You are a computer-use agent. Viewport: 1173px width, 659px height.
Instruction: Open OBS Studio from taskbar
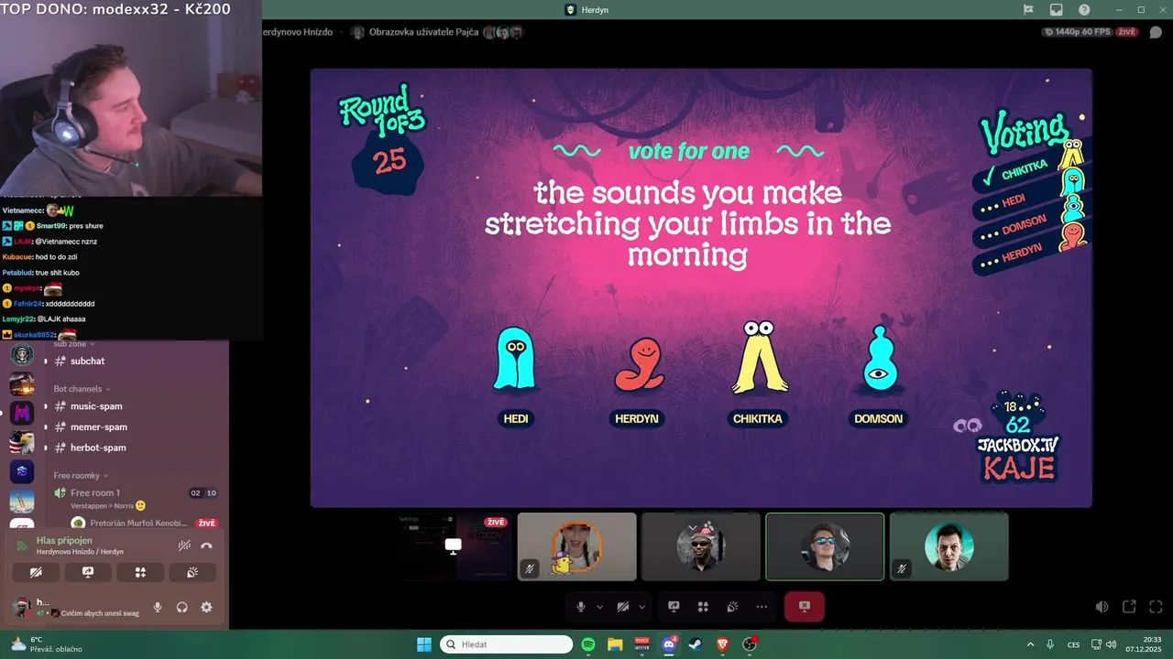(x=750, y=644)
